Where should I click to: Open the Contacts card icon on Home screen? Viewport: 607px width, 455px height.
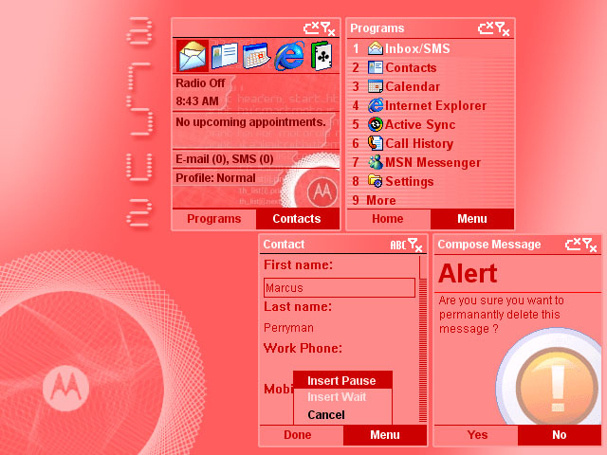pos(225,56)
